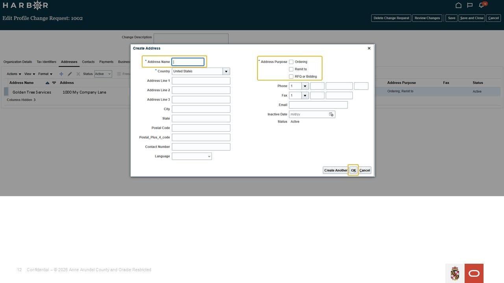This screenshot has width=504, height=283.
Task: Click the Address Line 2 field
Action: tap(201, 90)
